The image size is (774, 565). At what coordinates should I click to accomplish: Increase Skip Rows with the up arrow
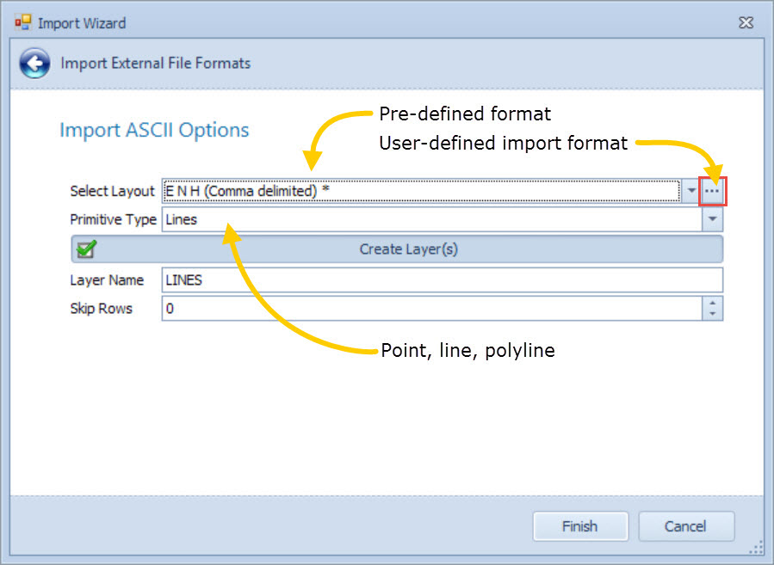pyautogui.click(x=712, y=303)
